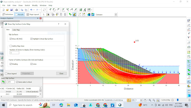
Task: Switch to the Color Map tab
Action: pos(16,30)
